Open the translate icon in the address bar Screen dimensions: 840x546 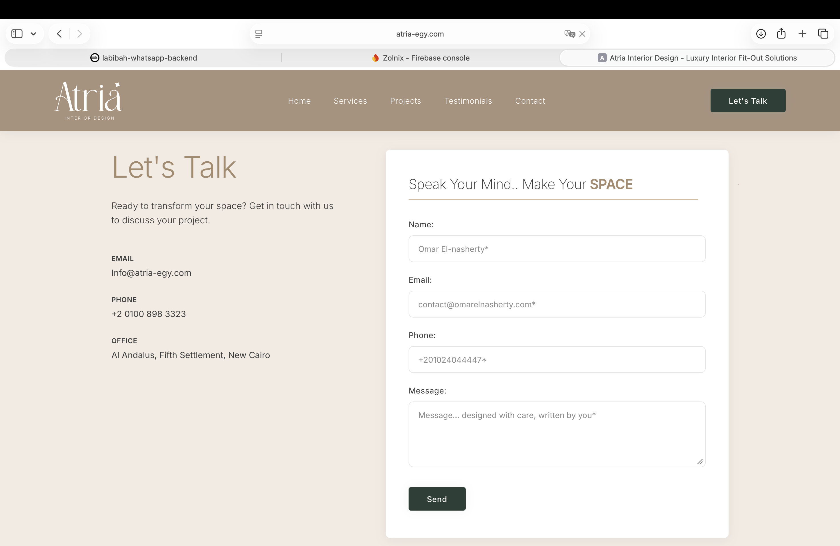[569, 33]
